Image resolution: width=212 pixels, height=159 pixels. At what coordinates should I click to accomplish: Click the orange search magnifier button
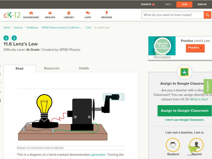207,15
